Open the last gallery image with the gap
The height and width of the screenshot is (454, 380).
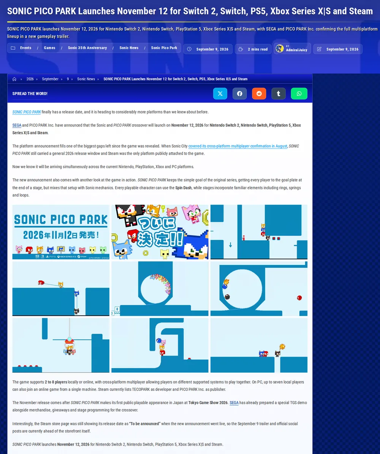point(259,345)
